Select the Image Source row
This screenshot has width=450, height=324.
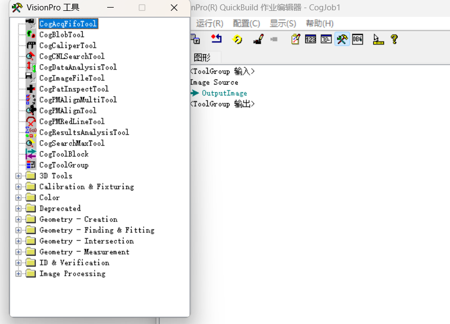point(214,82)
